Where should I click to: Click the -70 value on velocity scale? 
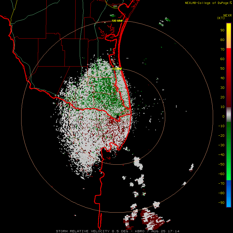pyautogui.click(x=221, y=184)
